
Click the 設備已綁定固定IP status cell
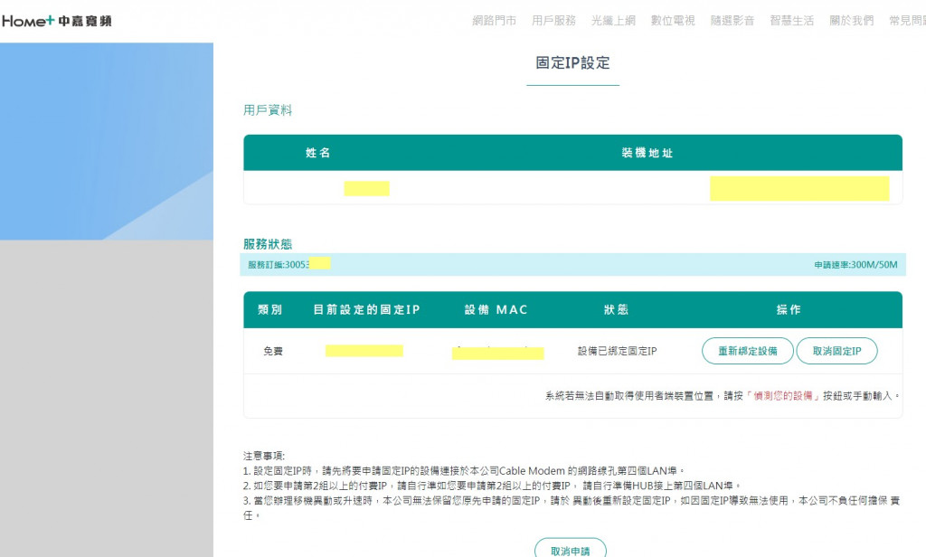click(x=617, y=351)
